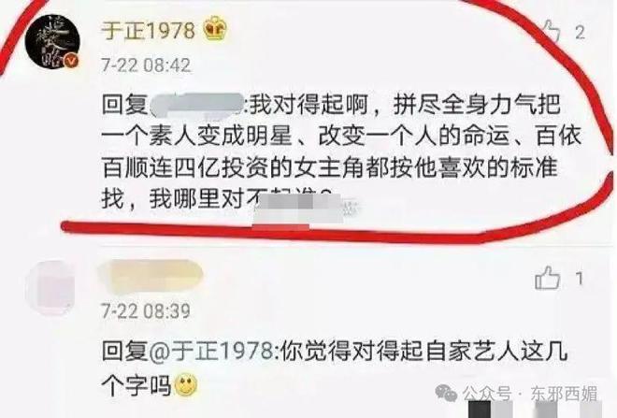This screenshot has width=617, height=418.
Task: Tap the crown membership badge icon
Action: click(216, 28)
